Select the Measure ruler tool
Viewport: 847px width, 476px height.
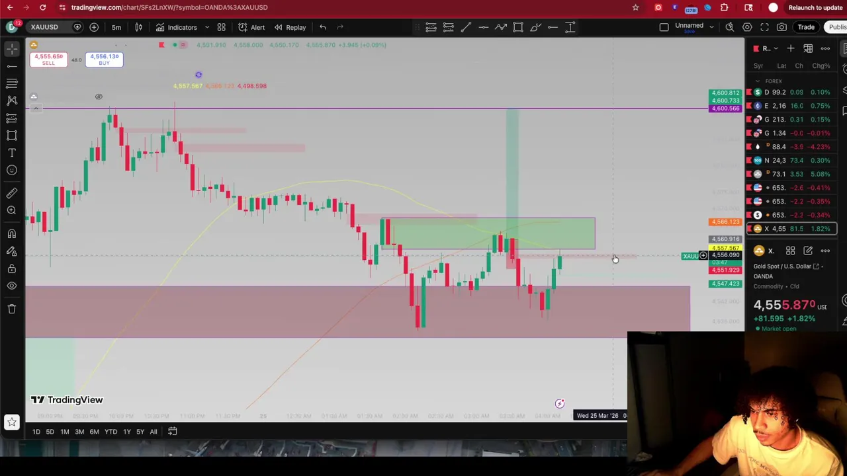pyautogui.click(x=11, y=193)
